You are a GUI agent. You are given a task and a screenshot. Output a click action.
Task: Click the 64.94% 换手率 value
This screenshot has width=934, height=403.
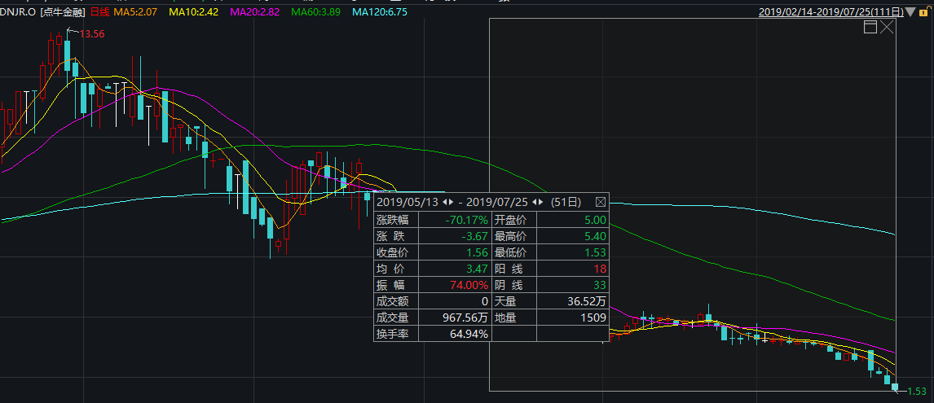469,334
